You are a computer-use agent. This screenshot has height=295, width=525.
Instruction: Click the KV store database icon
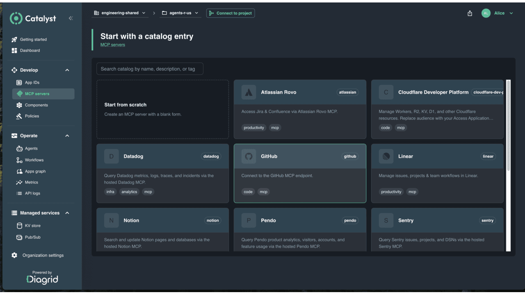[19, 226]
